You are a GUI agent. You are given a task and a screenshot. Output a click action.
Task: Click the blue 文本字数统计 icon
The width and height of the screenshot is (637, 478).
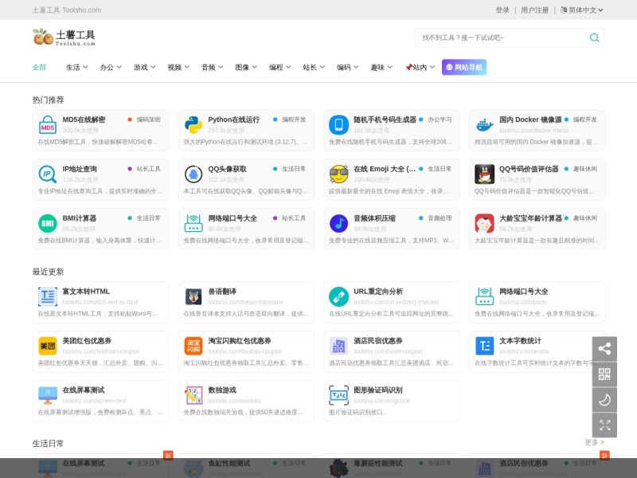[x=485, y=346]
